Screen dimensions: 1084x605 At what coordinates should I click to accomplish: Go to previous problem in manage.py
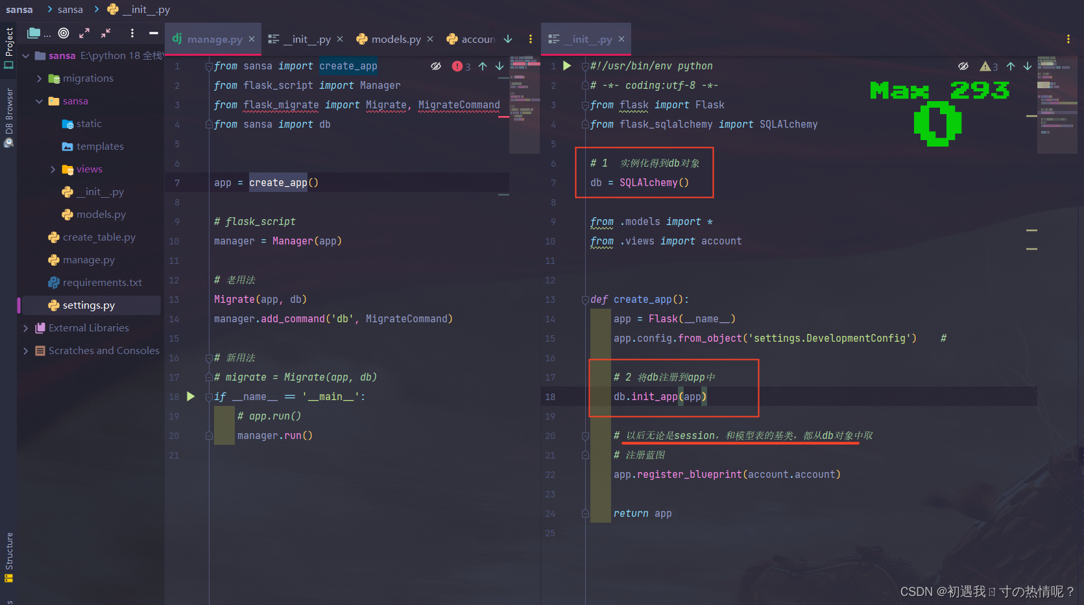pyautogui.click(x=483, y=66)
